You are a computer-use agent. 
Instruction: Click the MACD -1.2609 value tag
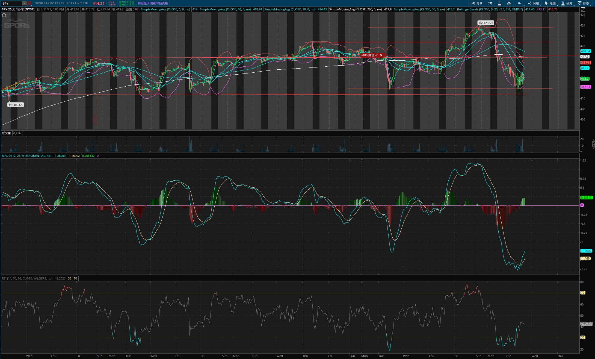586,251
